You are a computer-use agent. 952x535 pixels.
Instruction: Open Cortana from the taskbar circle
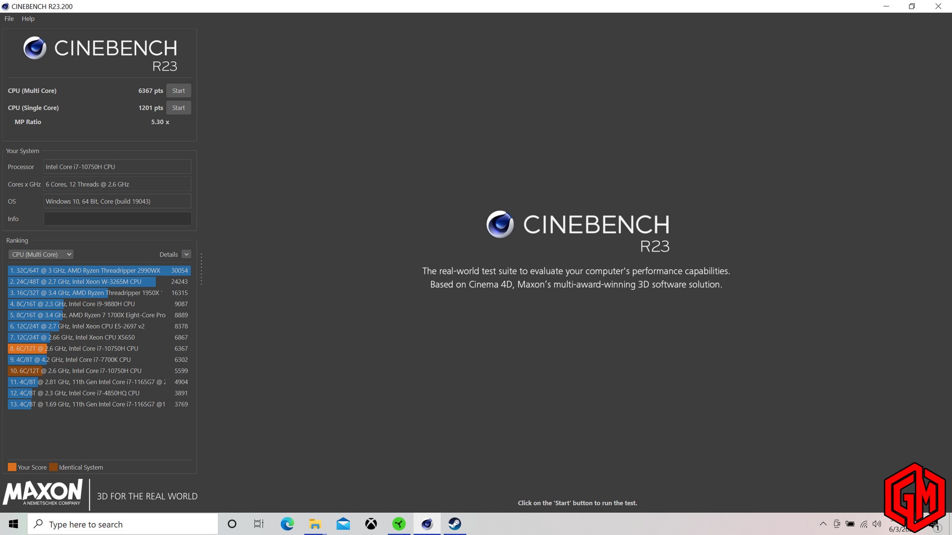pos(232,524)
